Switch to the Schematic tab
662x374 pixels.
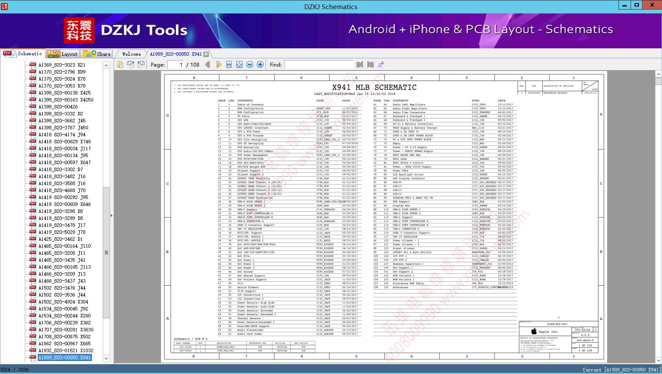pyautogui.click(x=23, y=54)
